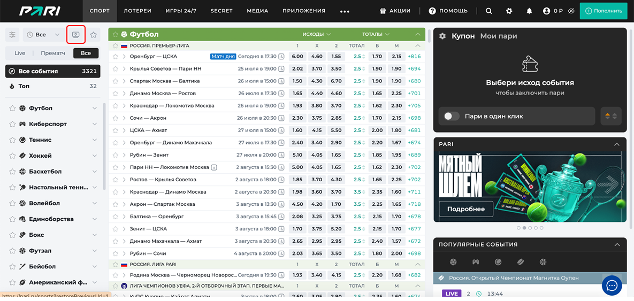Screen dimensions: 634x301
Task: Switch to the Live tab
Action: tap(20, 53)
